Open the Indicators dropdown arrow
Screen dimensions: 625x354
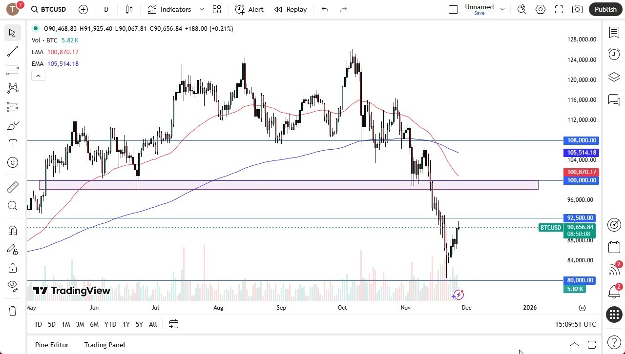click(201, 9)
